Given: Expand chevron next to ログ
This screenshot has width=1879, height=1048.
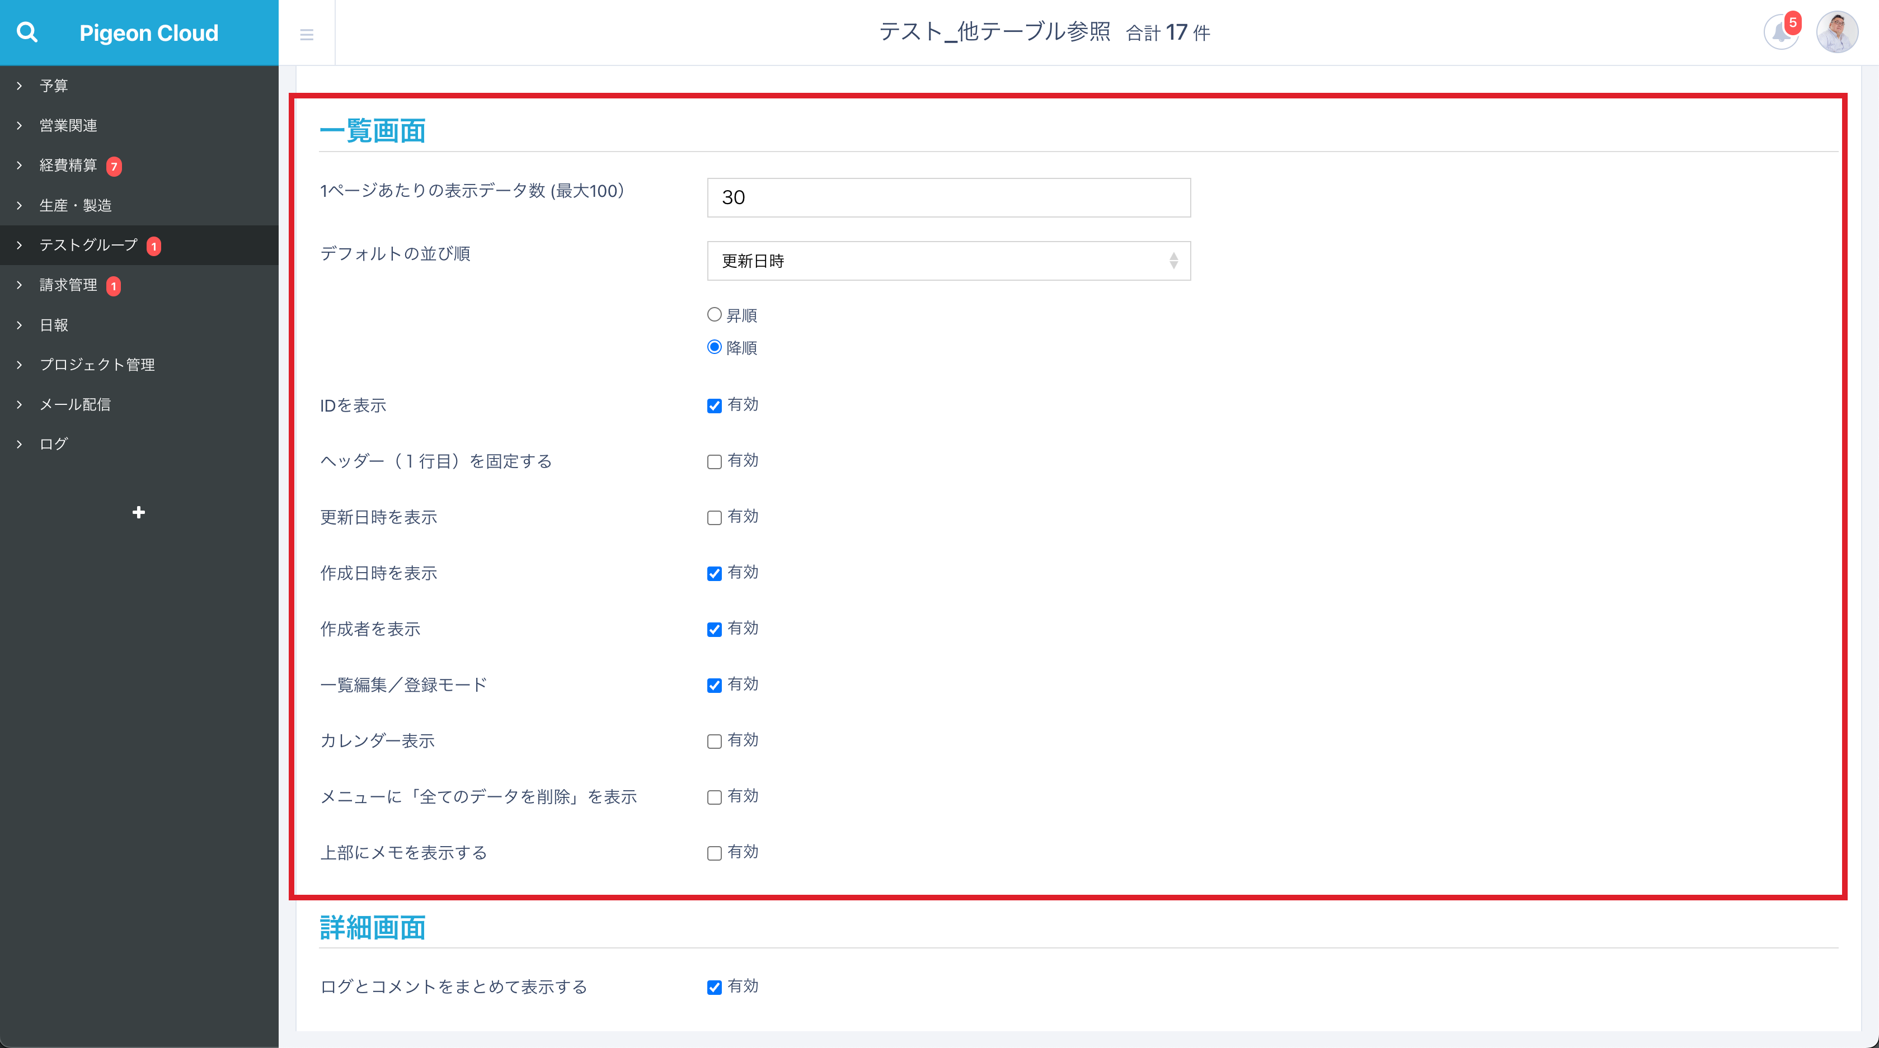Looking at the screenshot, I should 20,444.
